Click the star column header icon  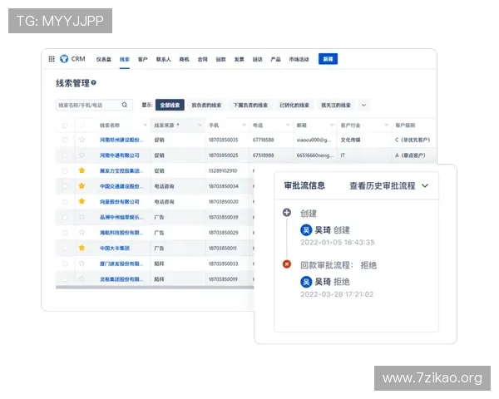(x=82, y=126)
